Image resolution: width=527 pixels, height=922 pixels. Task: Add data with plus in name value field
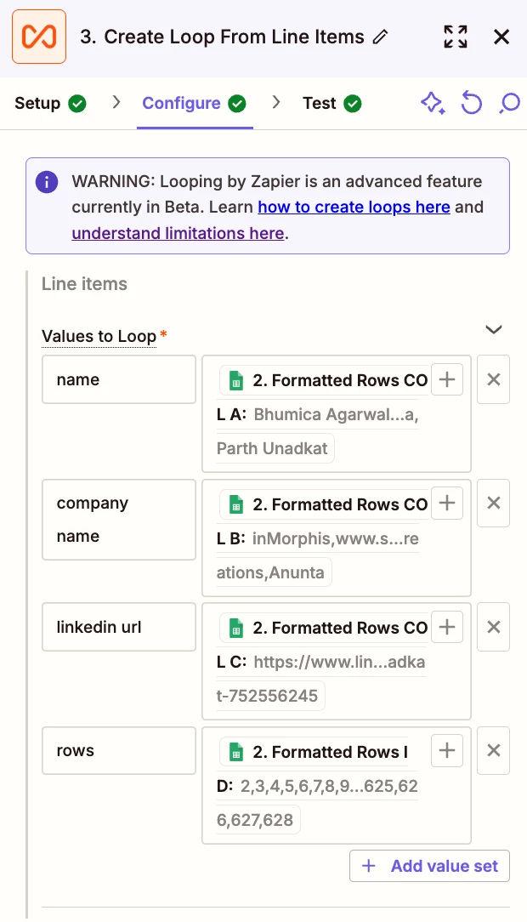[447, 379]
